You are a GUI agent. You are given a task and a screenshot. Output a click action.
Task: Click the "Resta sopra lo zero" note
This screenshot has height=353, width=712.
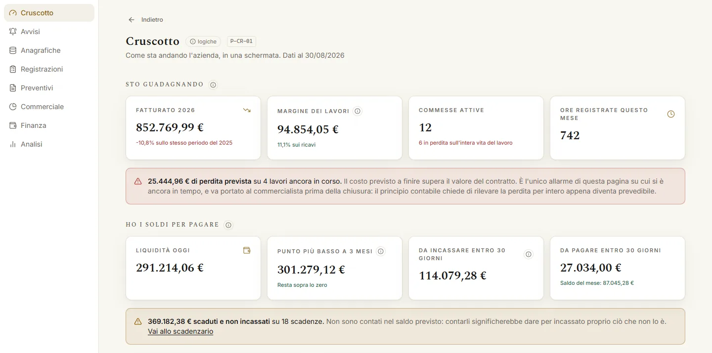click(302, 285)
